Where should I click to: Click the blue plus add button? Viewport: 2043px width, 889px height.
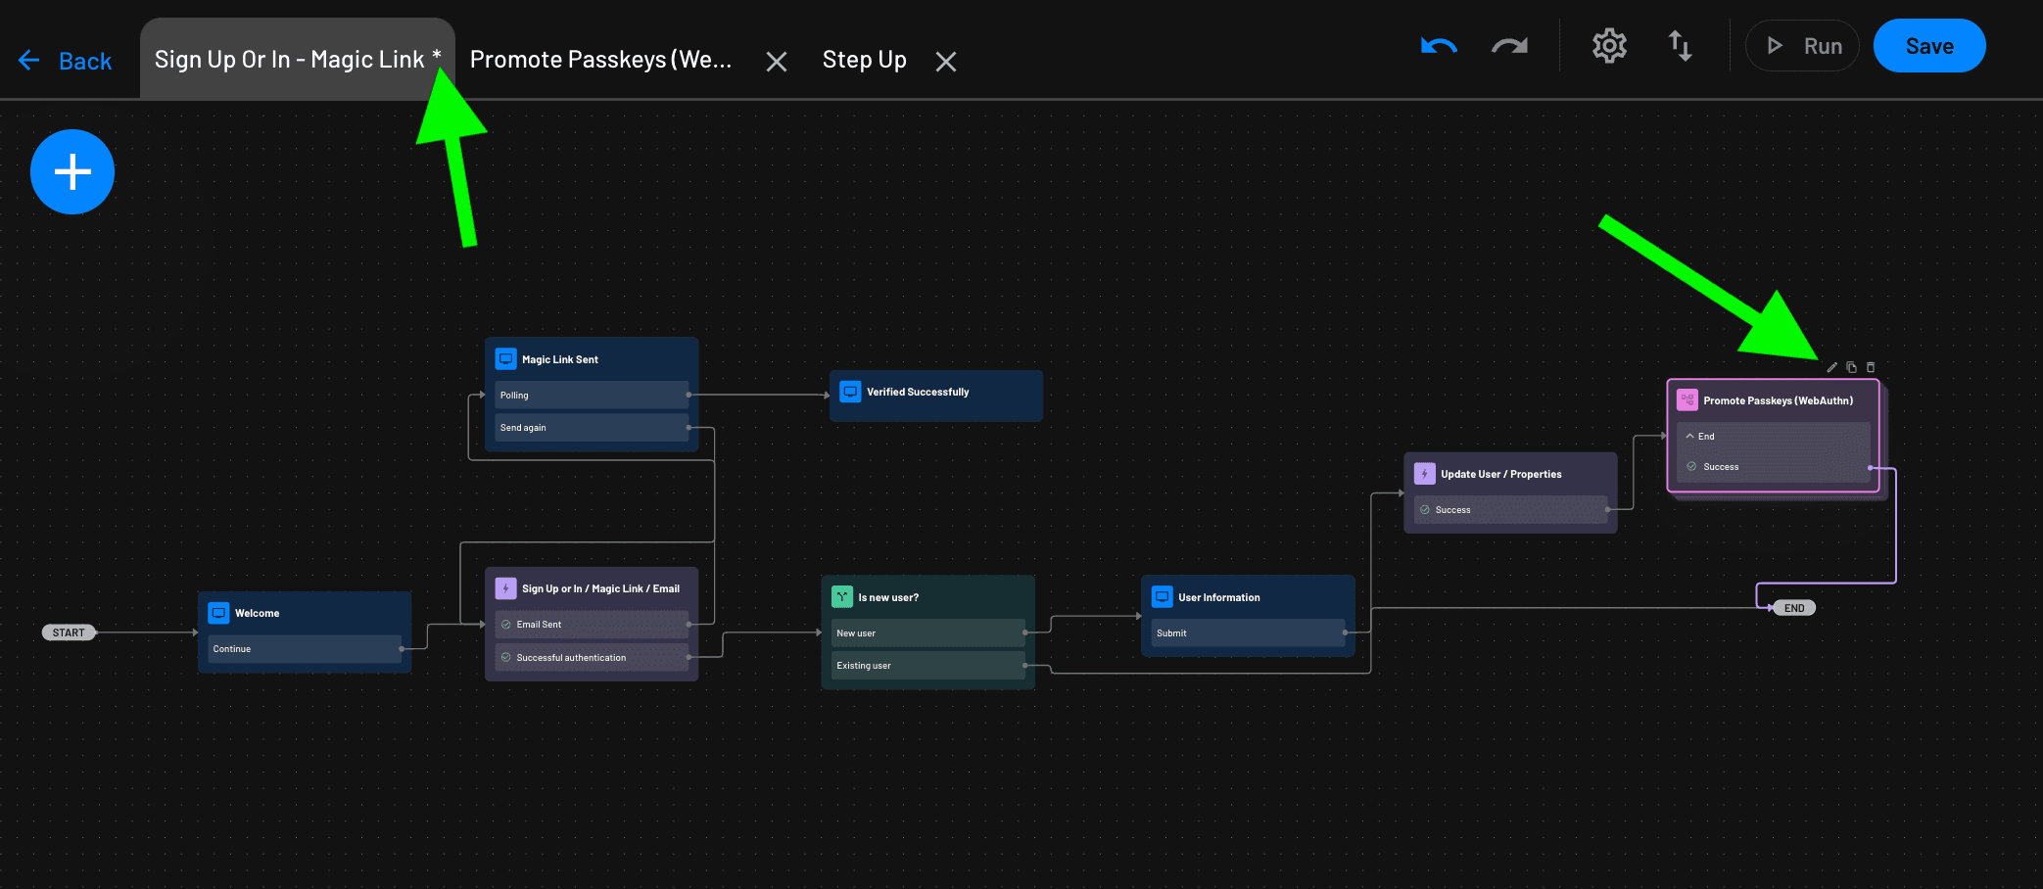pos(72,172)
